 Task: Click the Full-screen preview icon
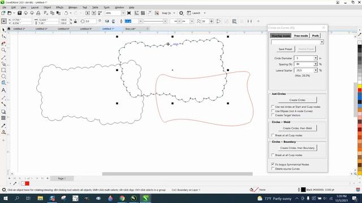pos(129,13)
